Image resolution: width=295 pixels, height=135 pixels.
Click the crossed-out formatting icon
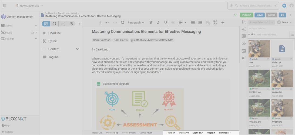pos(208,23)
